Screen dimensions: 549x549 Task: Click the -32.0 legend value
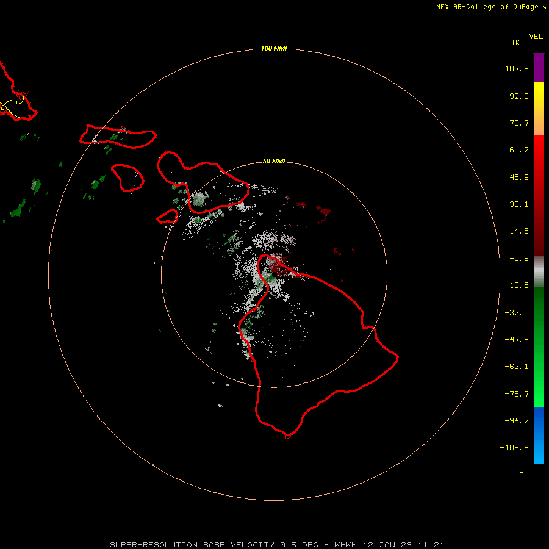(517, 313)
